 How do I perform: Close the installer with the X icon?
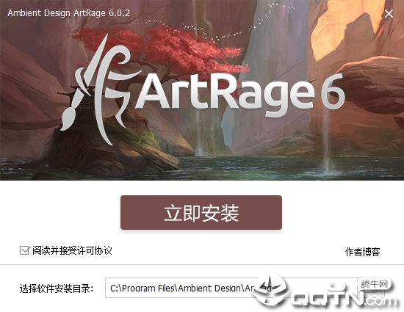(389, 14)
